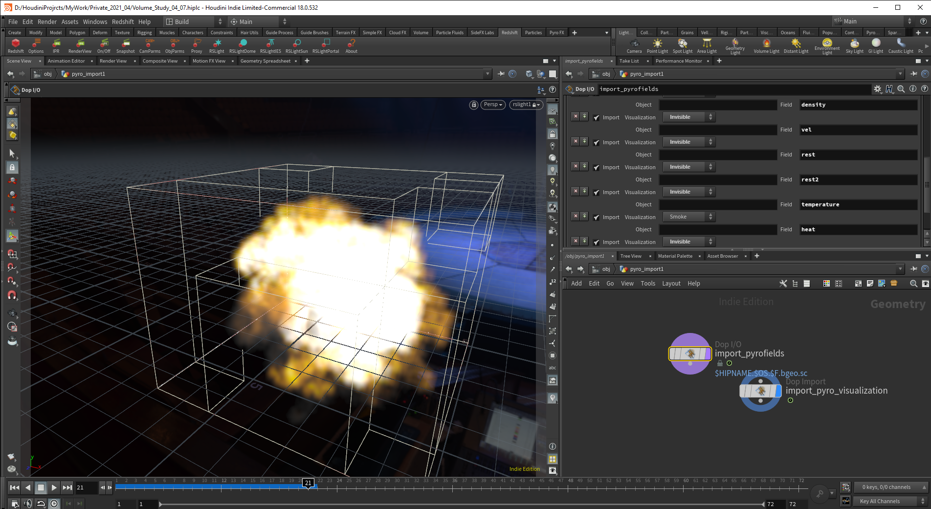The image size is (931, 509).
Task: Change the Smoke visualization dropdown
Action: click(687, 217)
